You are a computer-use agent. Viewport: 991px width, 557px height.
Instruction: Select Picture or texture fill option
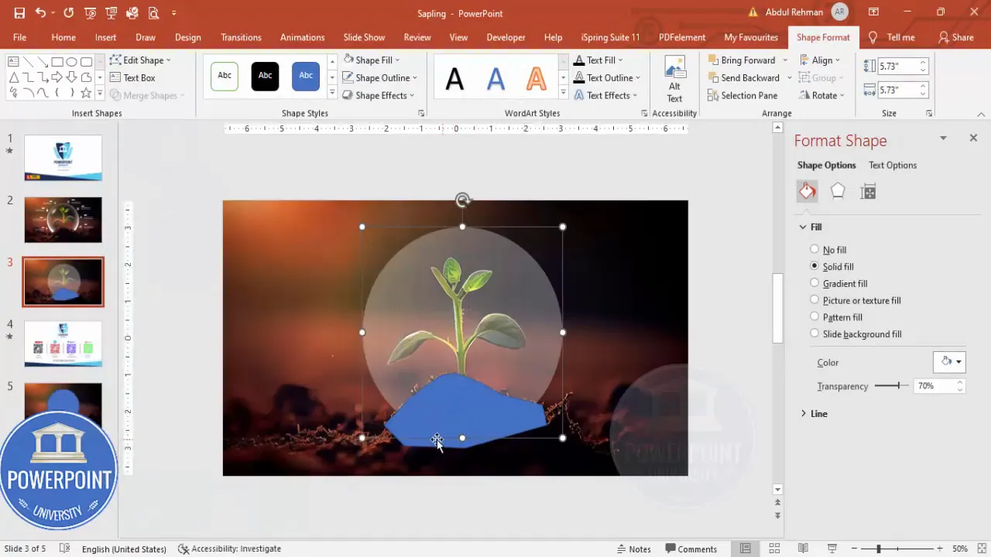pyautogui.click(x=855, y=300)
